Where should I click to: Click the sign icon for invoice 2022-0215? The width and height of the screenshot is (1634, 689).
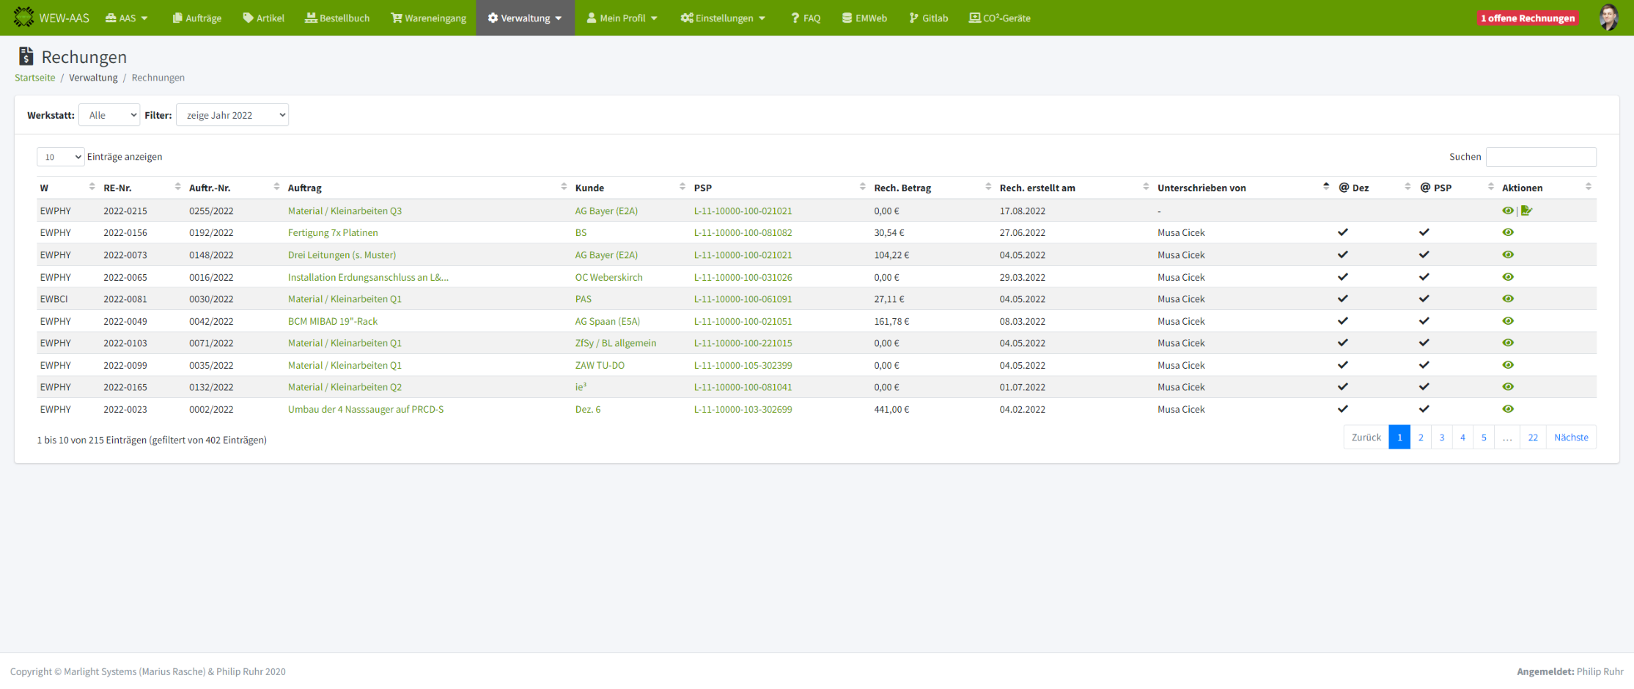coord(1526,210)
